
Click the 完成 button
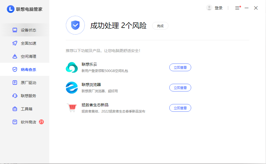pos(160,26)
